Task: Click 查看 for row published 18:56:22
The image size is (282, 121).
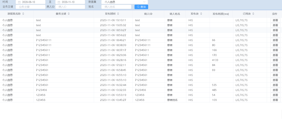Action: pos(275,35)
